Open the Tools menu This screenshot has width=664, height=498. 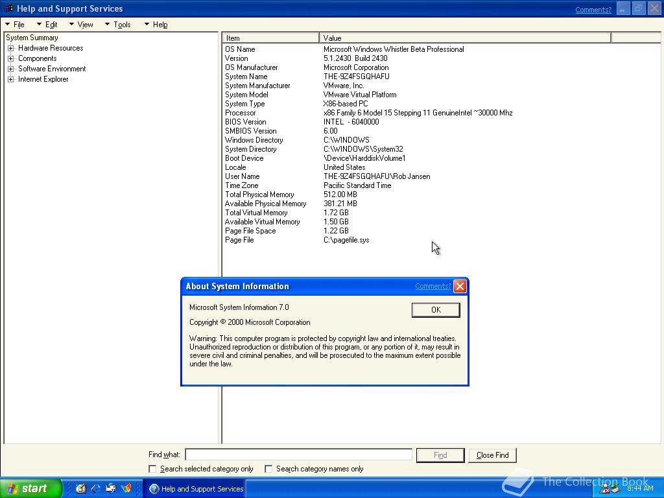(x=118, y=25)
